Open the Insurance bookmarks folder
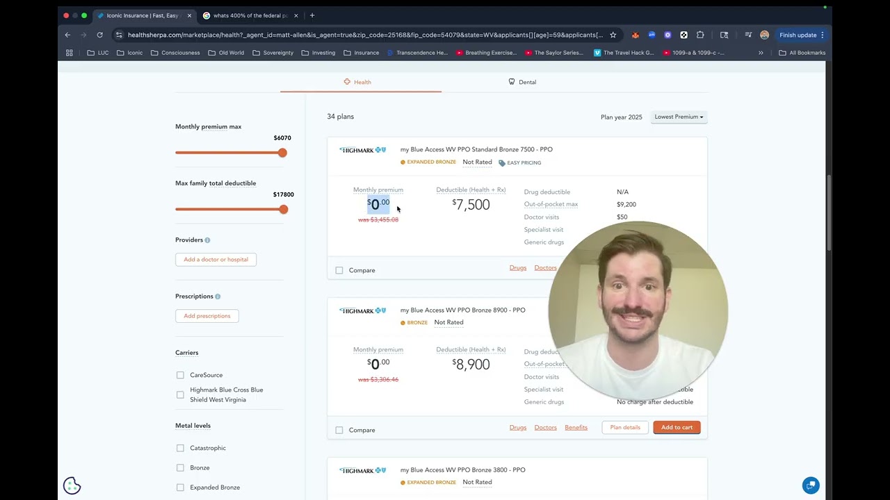 362,53
